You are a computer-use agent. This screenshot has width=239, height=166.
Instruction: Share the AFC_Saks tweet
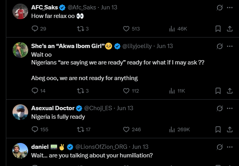tap(230, 29)
